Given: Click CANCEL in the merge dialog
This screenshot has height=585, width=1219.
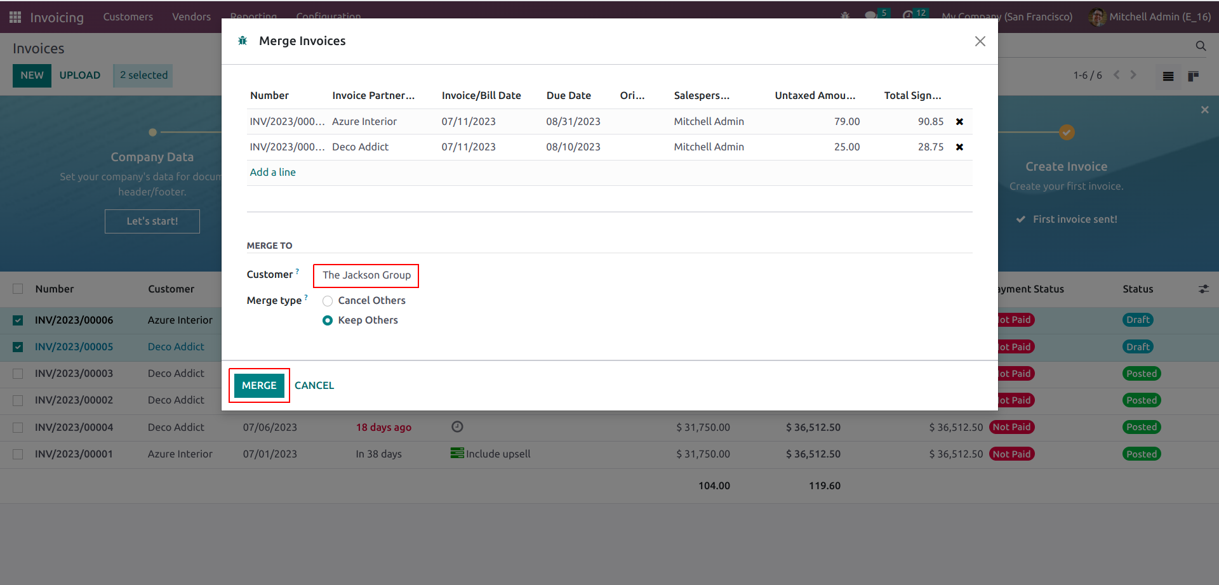Looking at the screenshot, I should [314, 386].
